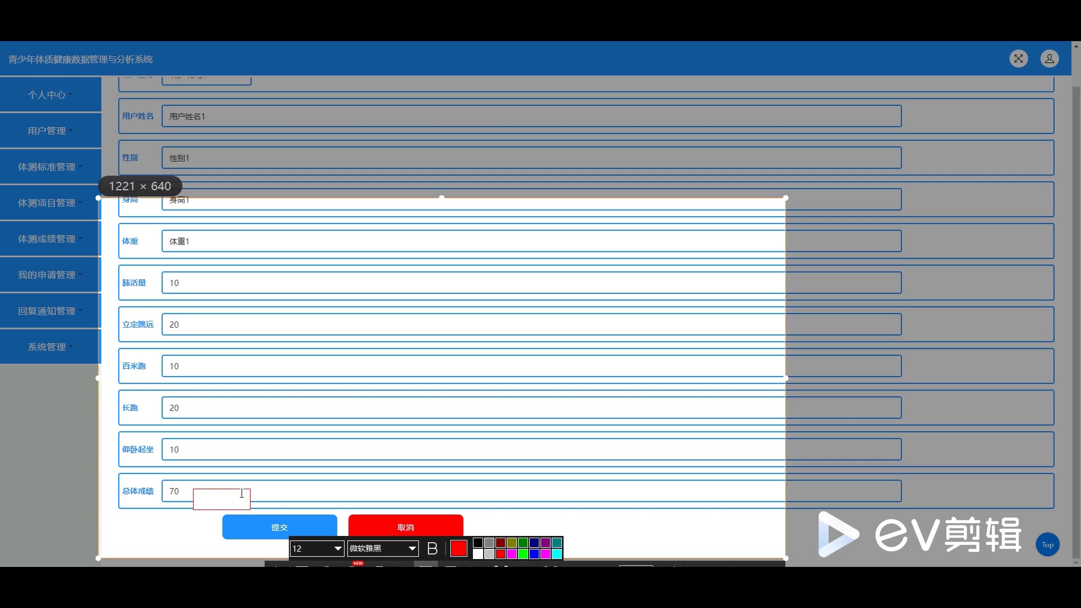
Task: Select the bright blue swatch
Action: point(534,554)
